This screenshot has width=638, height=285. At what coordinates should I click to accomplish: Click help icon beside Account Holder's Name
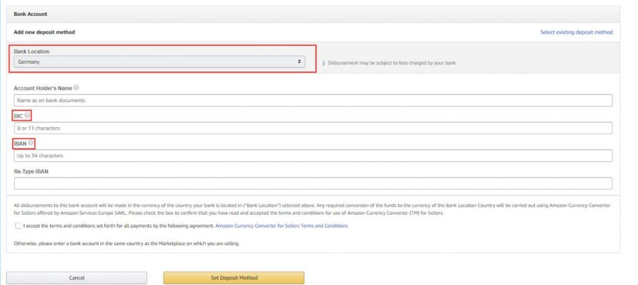tap(77, 88)
